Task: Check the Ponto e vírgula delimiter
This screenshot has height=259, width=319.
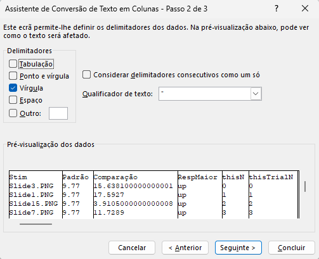Action: tap(13, 76)
